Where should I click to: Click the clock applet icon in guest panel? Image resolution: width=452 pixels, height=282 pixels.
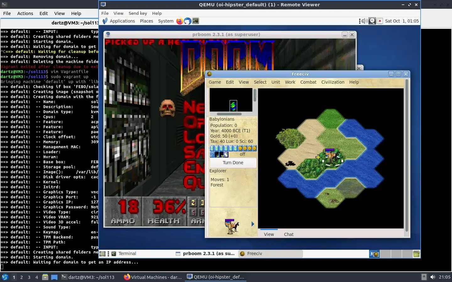(372, 21)
